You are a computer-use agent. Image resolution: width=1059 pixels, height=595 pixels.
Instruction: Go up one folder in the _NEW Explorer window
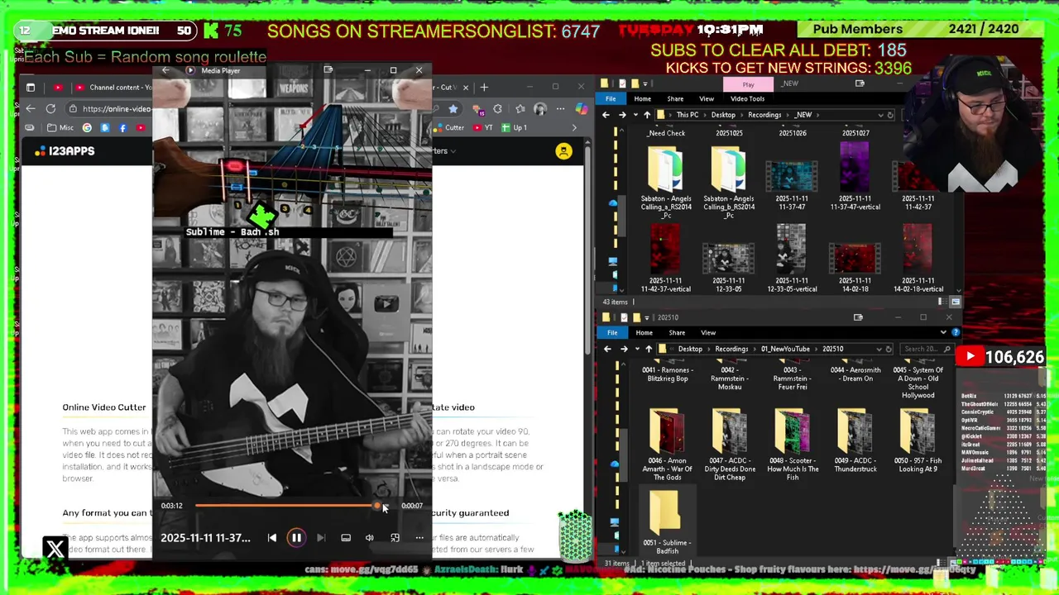click(x=646, y=115)
